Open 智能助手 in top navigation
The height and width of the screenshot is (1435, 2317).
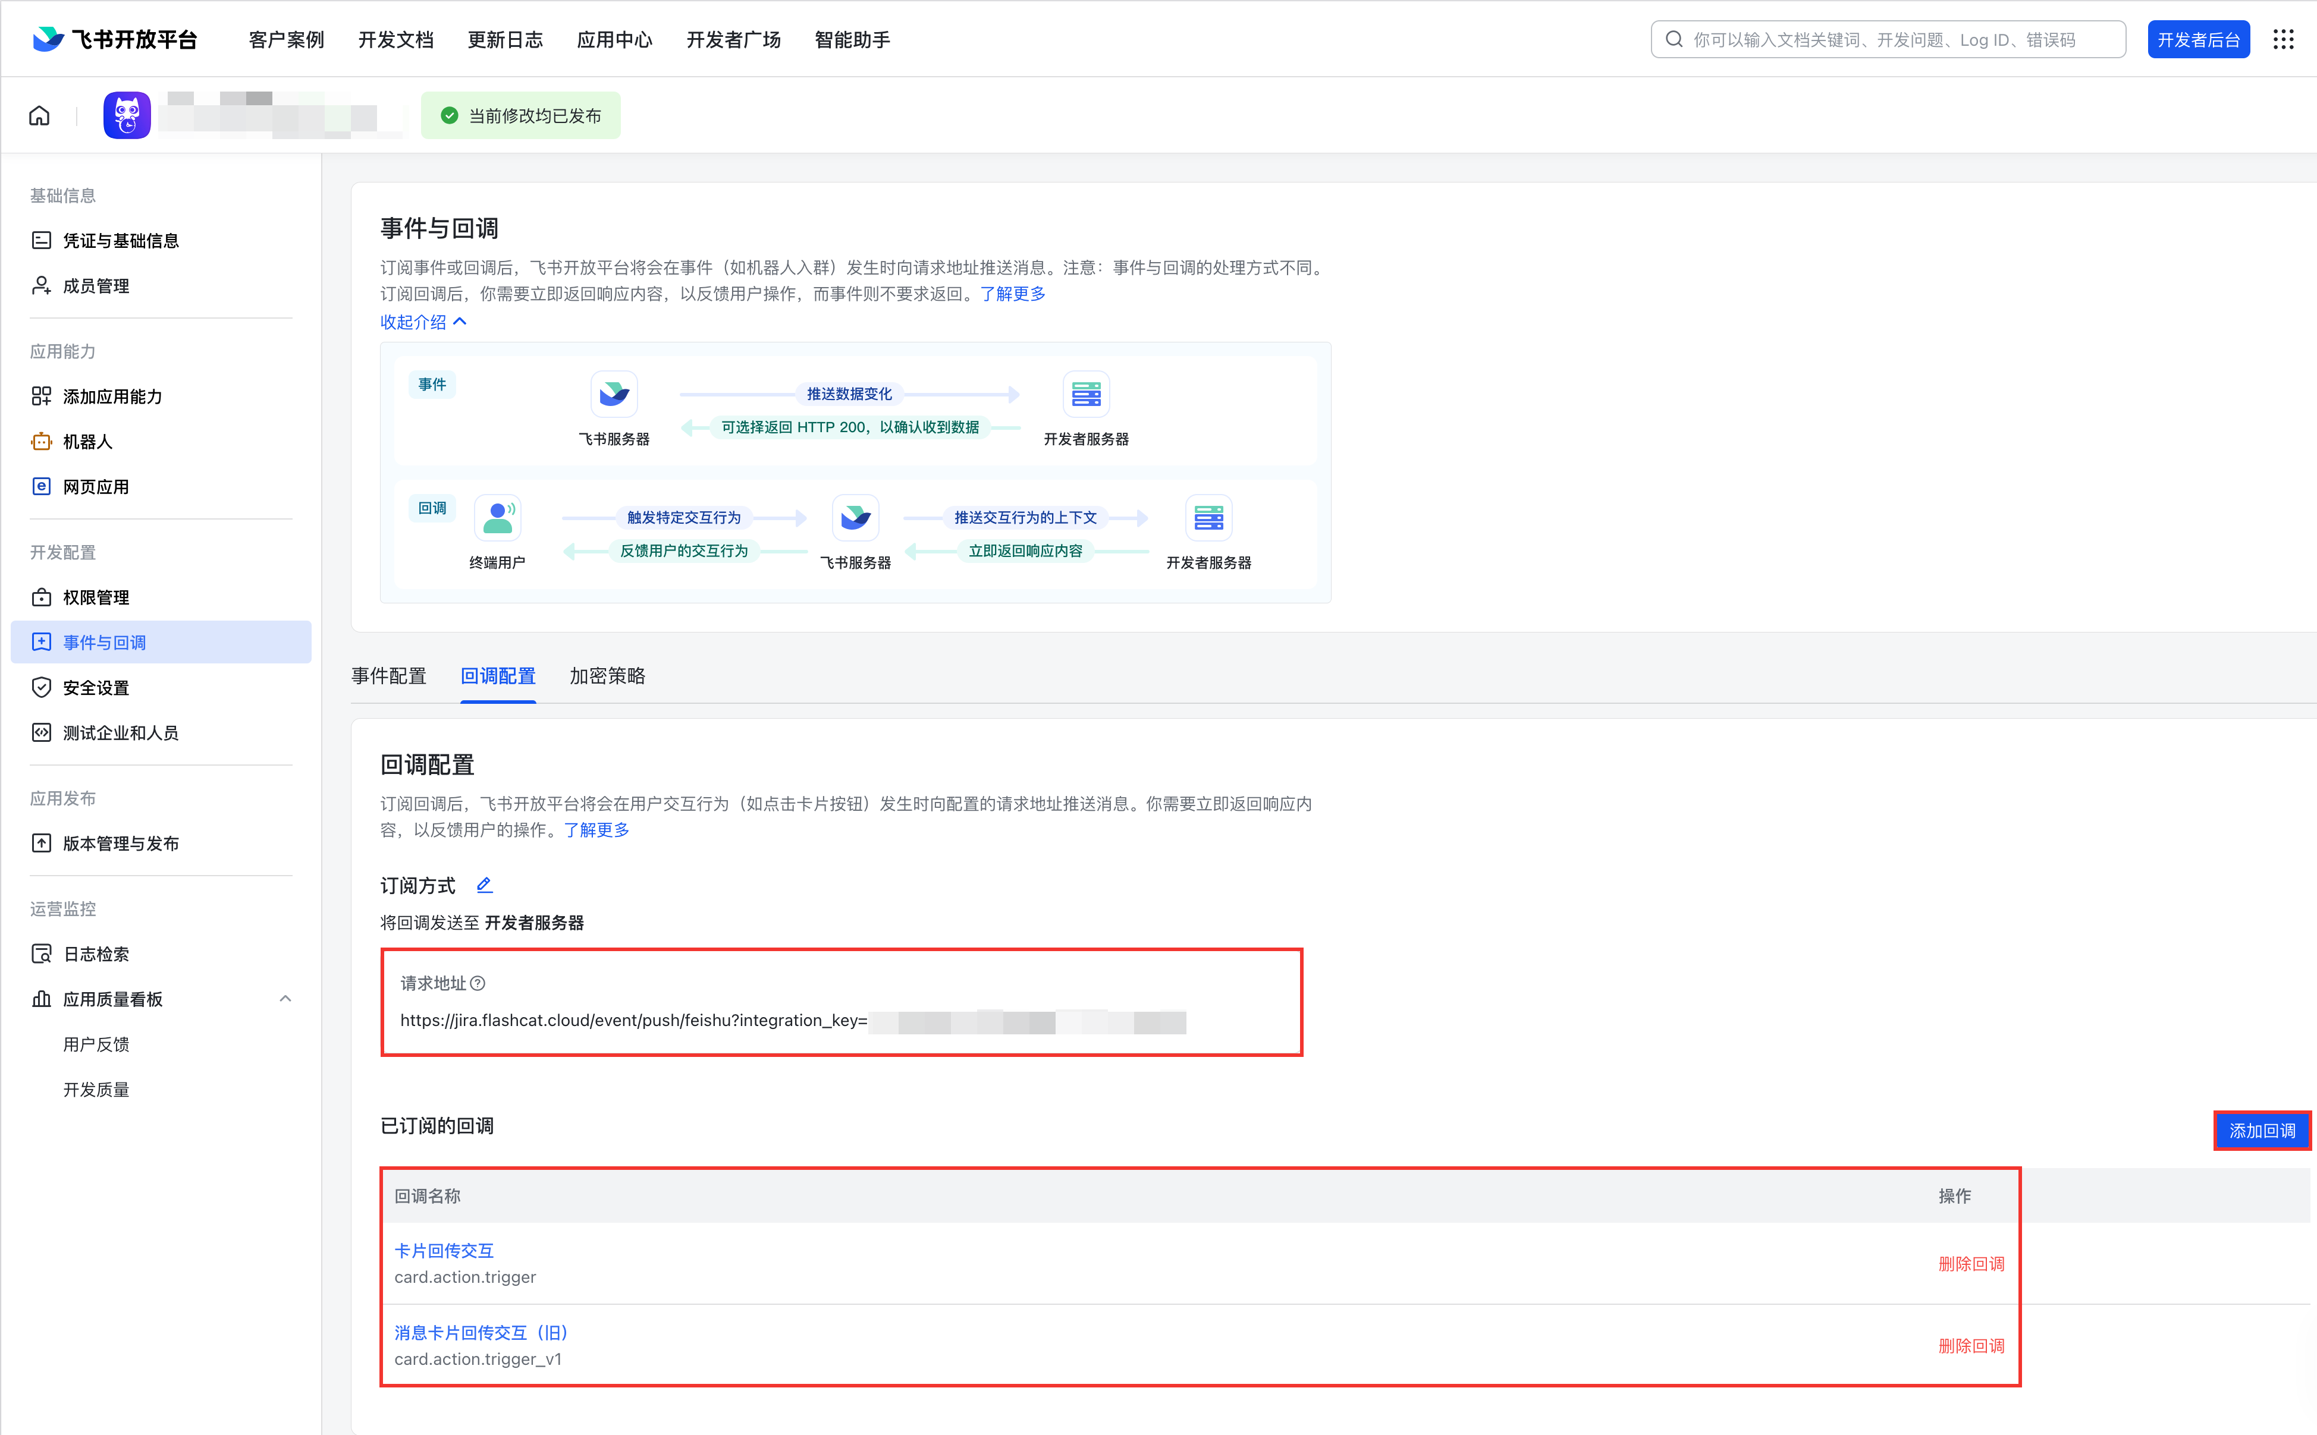click(852, 40)
